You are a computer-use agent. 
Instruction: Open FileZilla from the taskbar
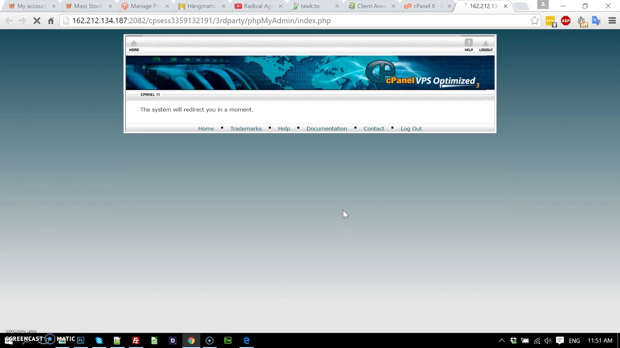click(136, 340)
